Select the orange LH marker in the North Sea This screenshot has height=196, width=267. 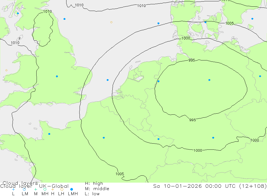[x=111, y=22]
